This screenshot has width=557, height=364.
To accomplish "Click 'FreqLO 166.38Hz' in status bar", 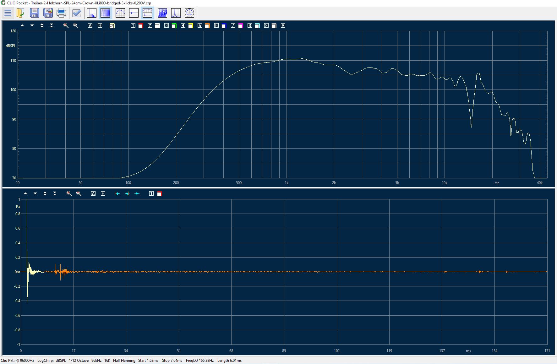I will pos(200,360).
